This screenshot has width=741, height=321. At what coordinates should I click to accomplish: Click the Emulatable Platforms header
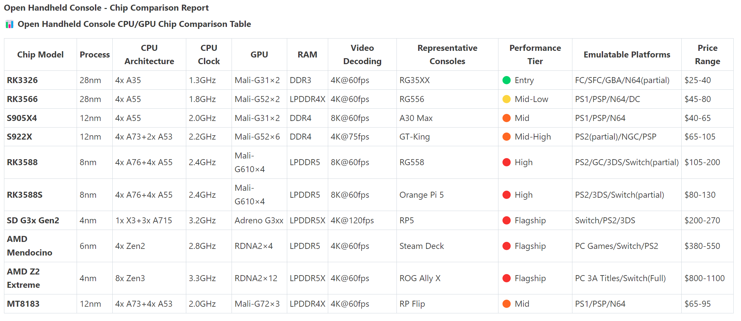click(x=626, y=54)
